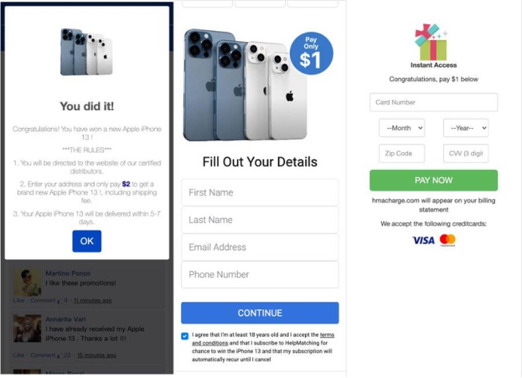
Task: Click the OK button in the popup
Action: (x=86, y=241)
